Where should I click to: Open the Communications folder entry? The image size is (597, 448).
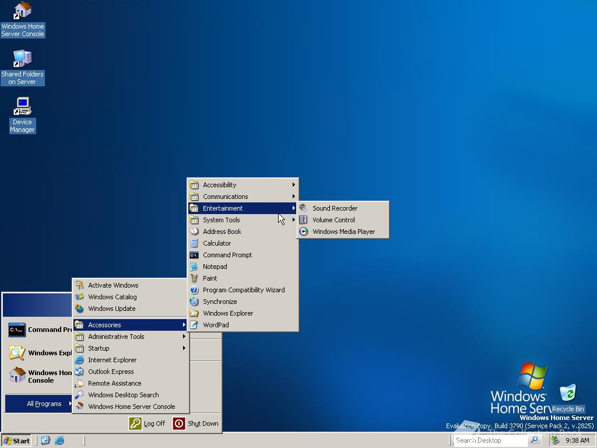click(243, 197)
